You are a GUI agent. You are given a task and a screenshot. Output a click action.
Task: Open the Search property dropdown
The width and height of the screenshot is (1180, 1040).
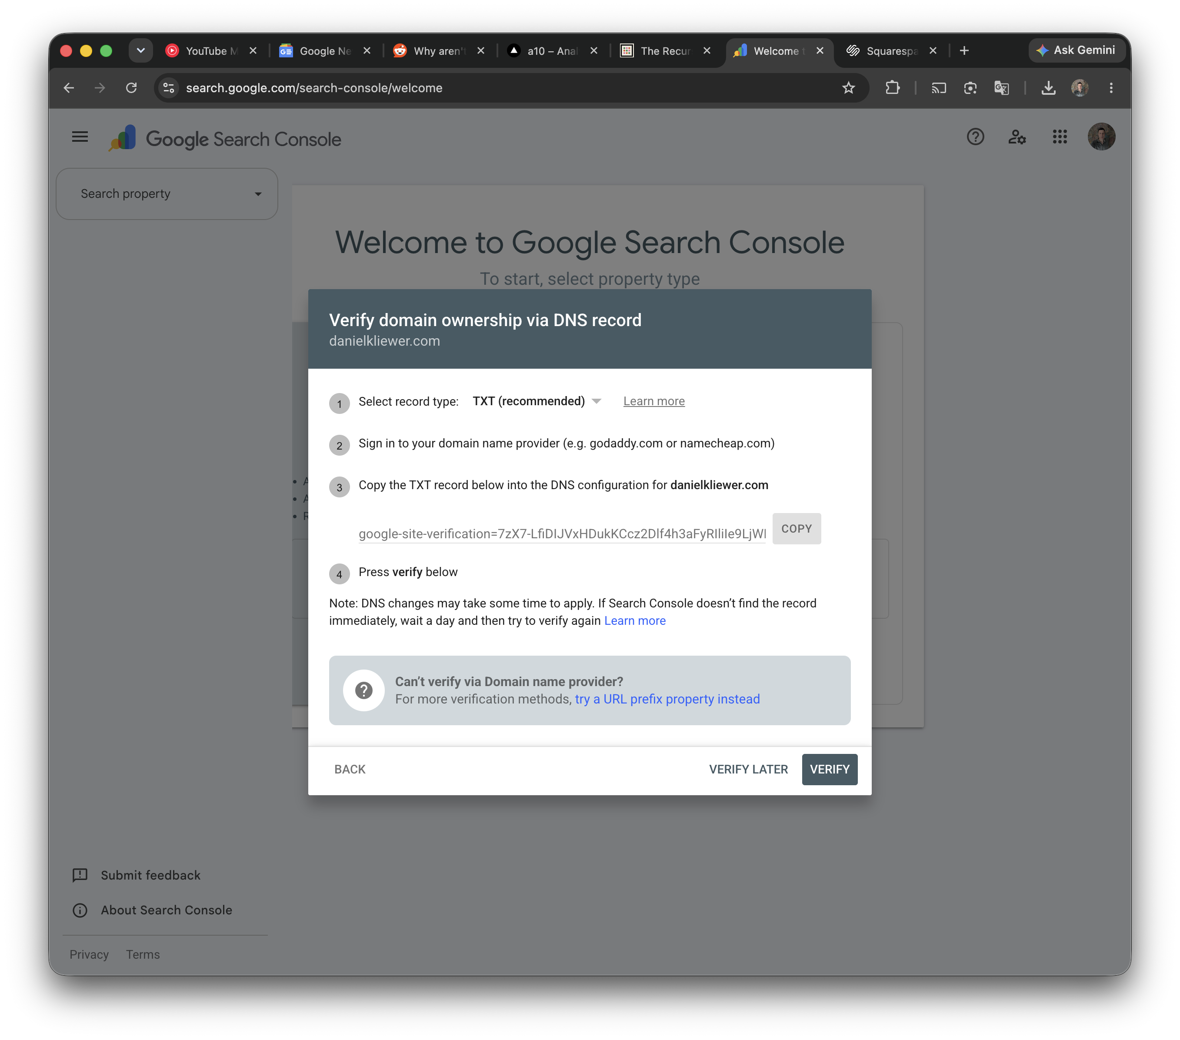click(167, 193)
